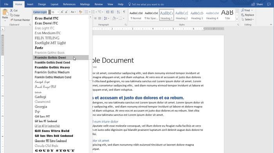
Task: Click the Paste clipboard icon
Action: pos(5,12)
